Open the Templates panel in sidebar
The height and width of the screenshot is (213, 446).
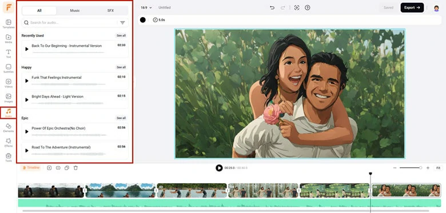tap(9, 24)
